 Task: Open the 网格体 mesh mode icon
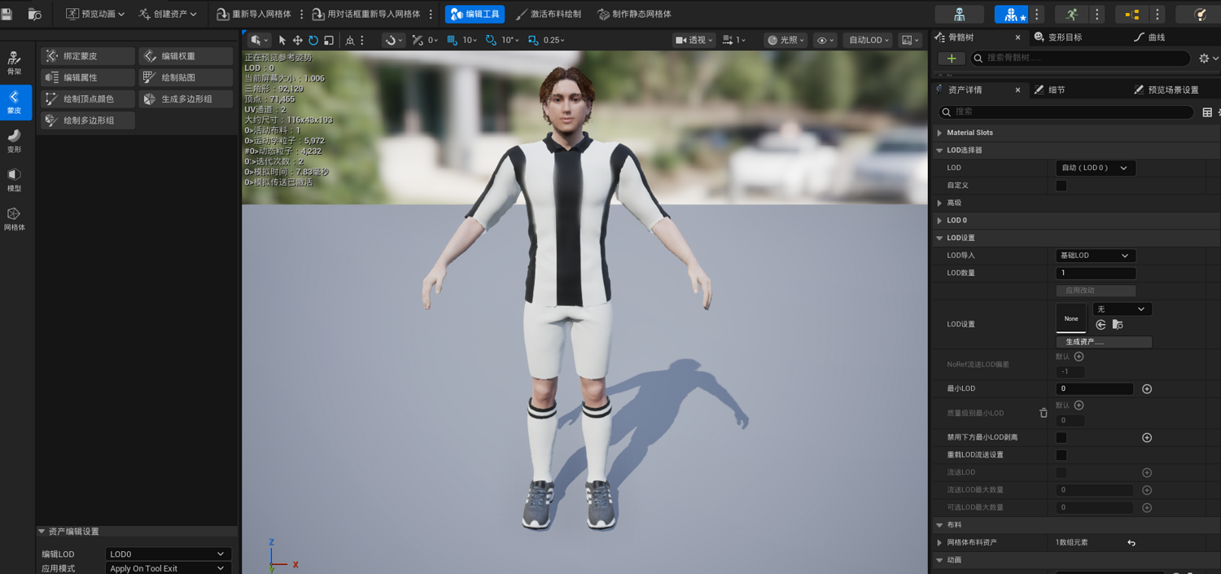[x=15, y=218]
